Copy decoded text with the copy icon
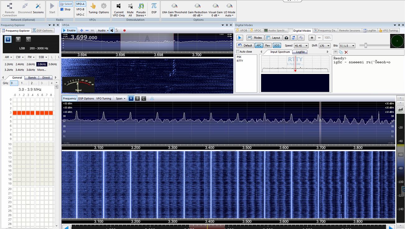405x229 pixels. (341, 52)
